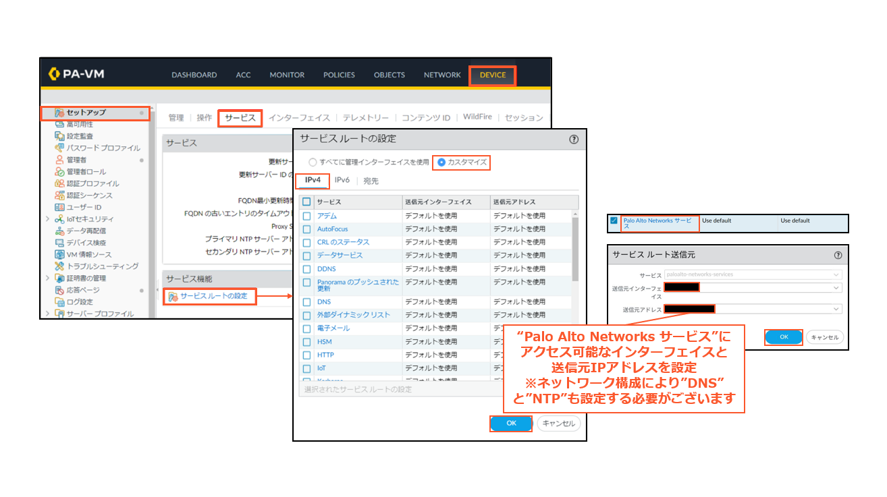Image resolution: width=887 pixels, height=497 pixels.
Task: Click the トラブルシューティング tools icon
Action: 59,266
